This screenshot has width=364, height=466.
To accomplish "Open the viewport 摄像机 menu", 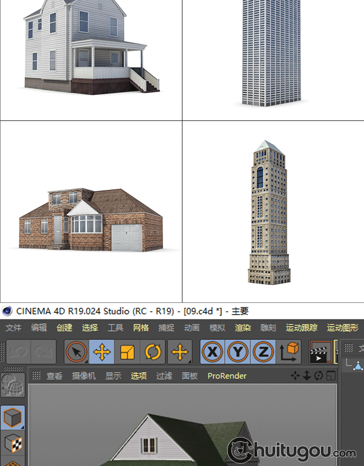I will 84,376.
